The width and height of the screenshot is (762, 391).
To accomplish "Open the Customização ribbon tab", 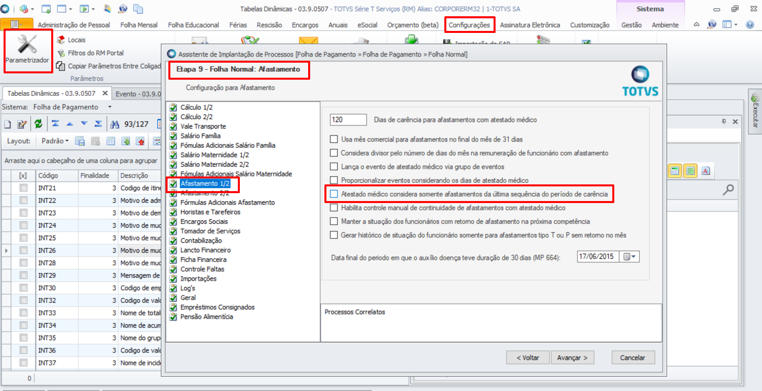I will (590, 25).
